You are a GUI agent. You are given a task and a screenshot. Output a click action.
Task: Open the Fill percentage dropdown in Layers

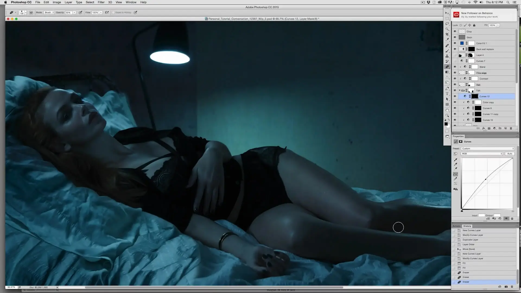(x=498, y=25)
